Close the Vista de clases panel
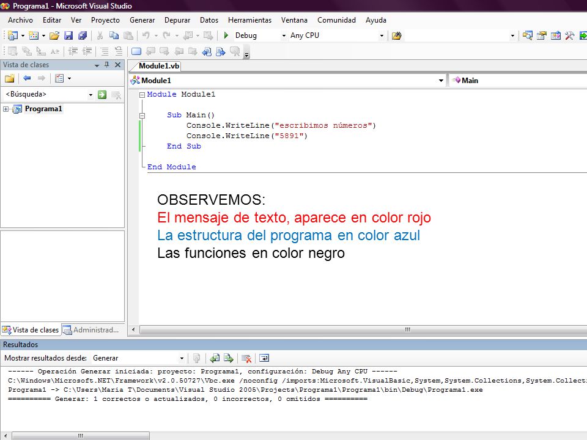This screenshot has width=587, height=440. [117, 65]
